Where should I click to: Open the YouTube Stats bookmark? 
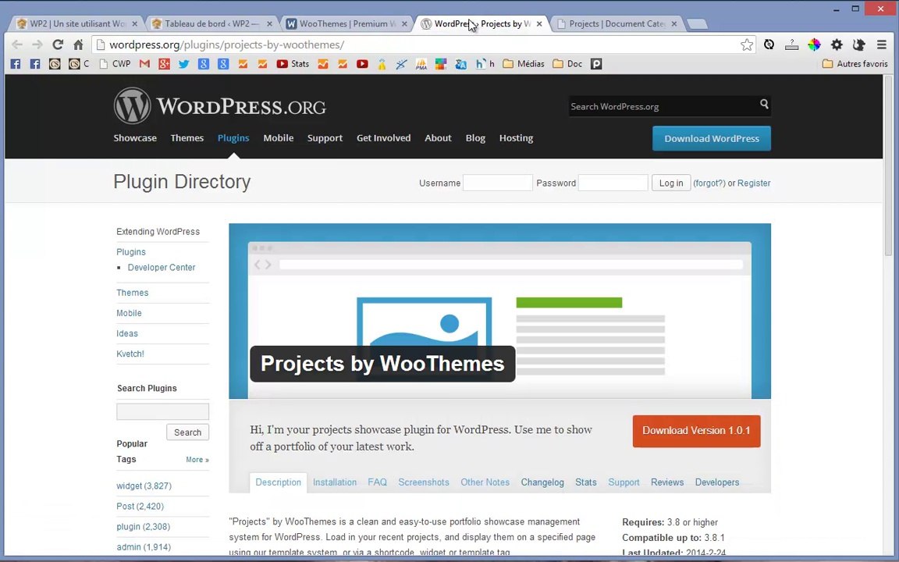(x=293, y=64)
